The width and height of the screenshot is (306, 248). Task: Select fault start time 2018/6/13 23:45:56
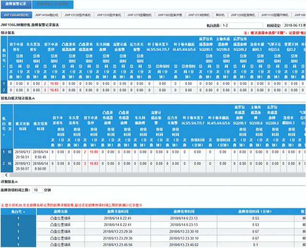coord(118,245)
